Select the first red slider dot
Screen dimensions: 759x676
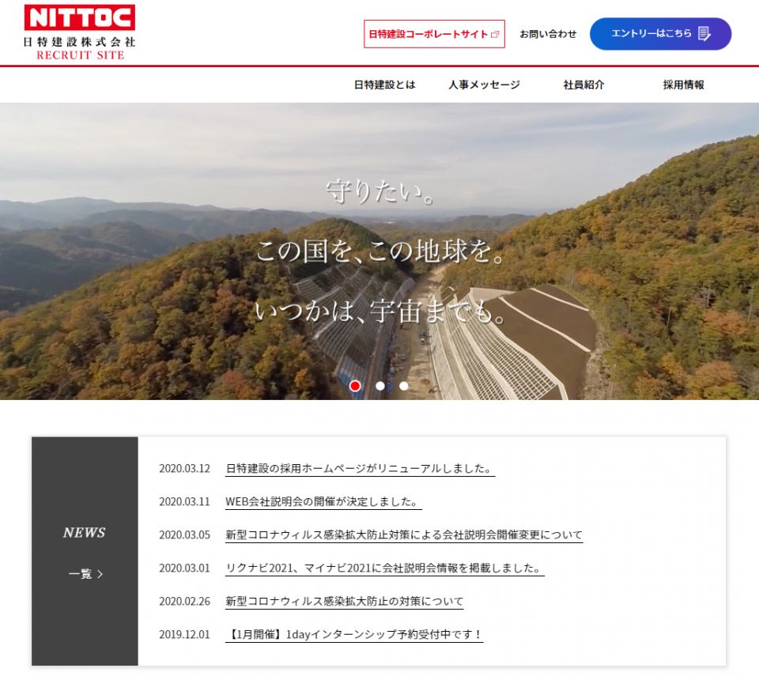[x=355, y=386]
